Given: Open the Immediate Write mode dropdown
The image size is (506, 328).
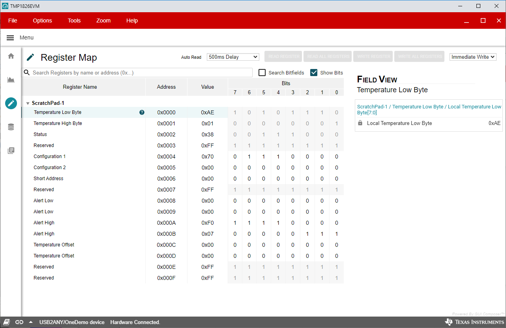Looking at the screenshot, I should 473,57.
